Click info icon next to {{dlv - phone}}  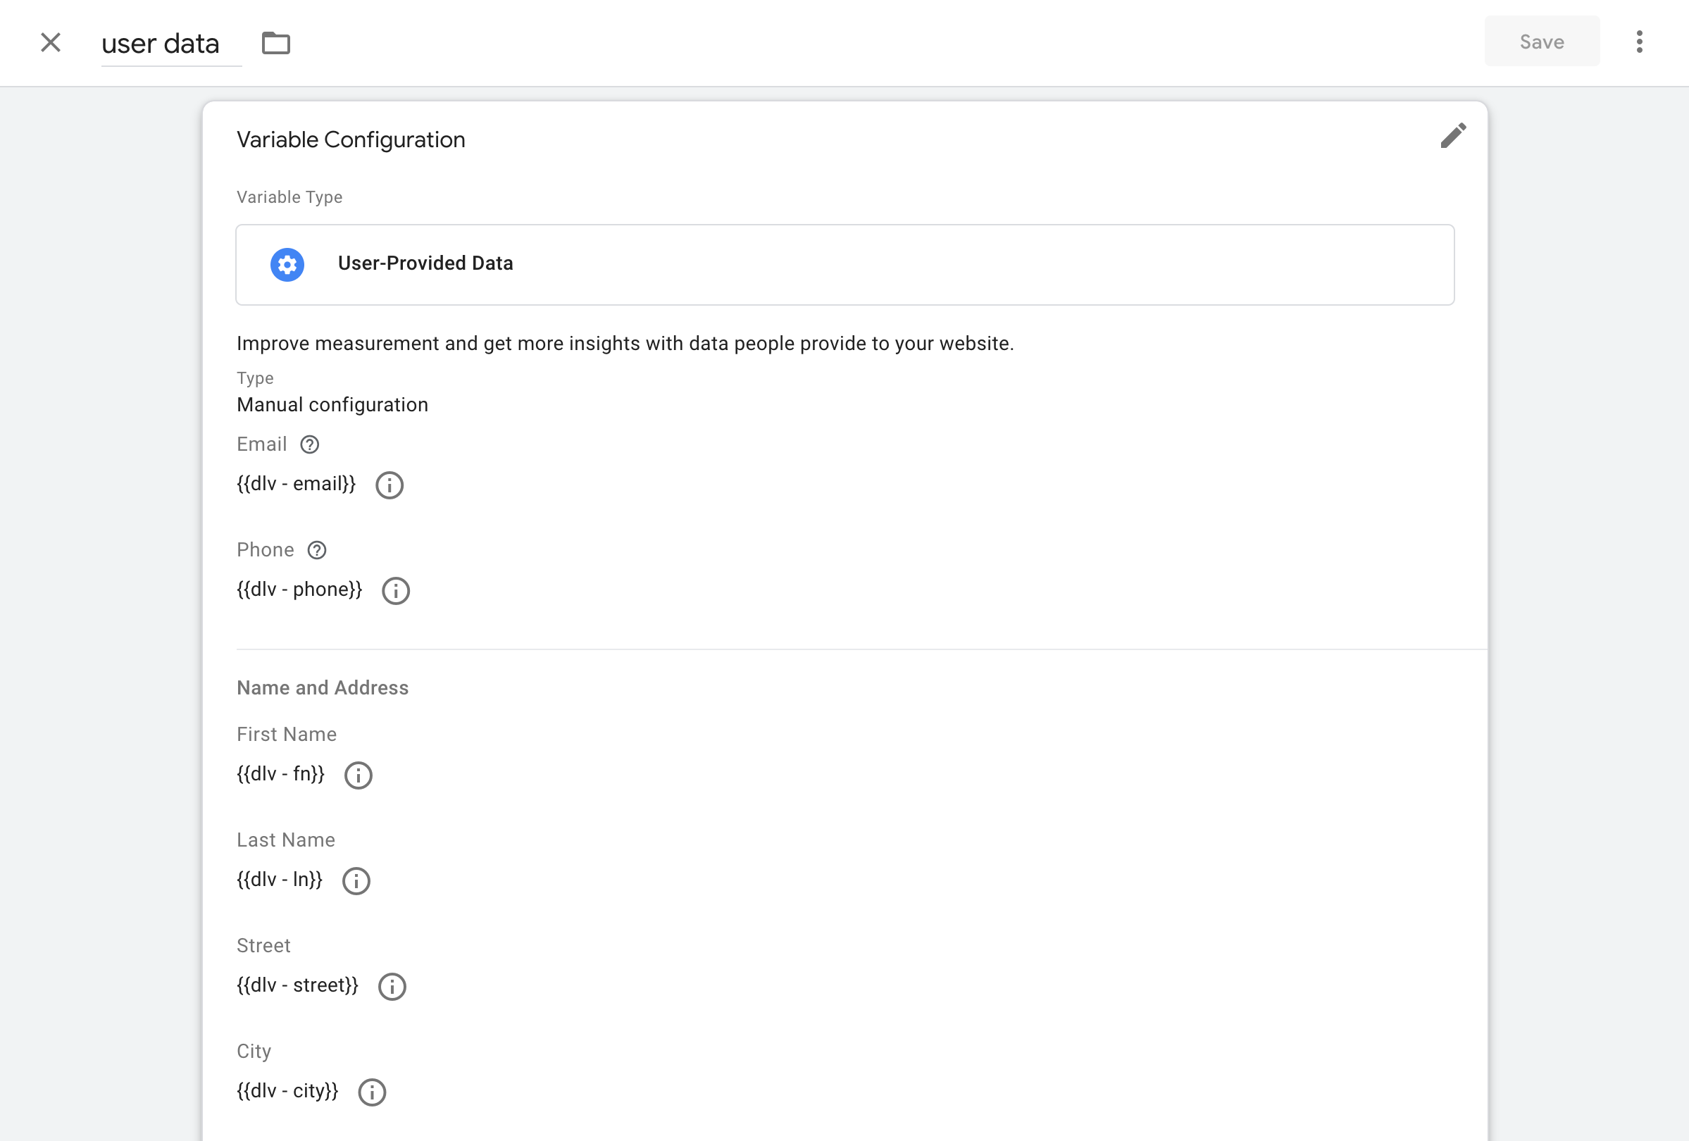396,590
